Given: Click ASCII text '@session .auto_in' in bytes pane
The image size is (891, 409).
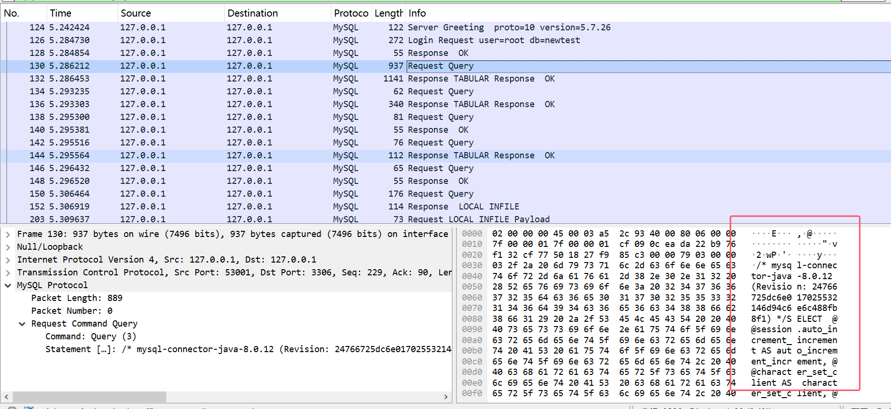Looking at the screenshot, I should [794, 329].
